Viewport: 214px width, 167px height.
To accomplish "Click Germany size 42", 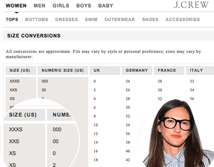I will click(x=128, y=160).
